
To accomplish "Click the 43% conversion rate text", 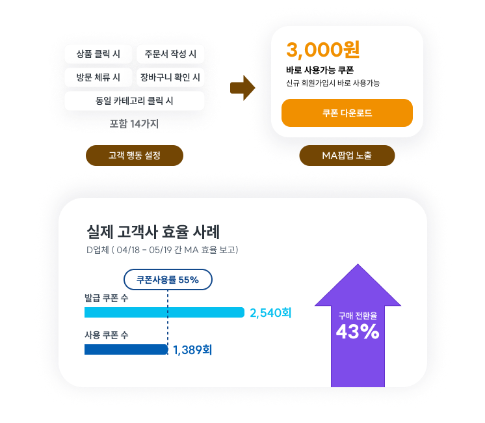I will coord(358,332).
